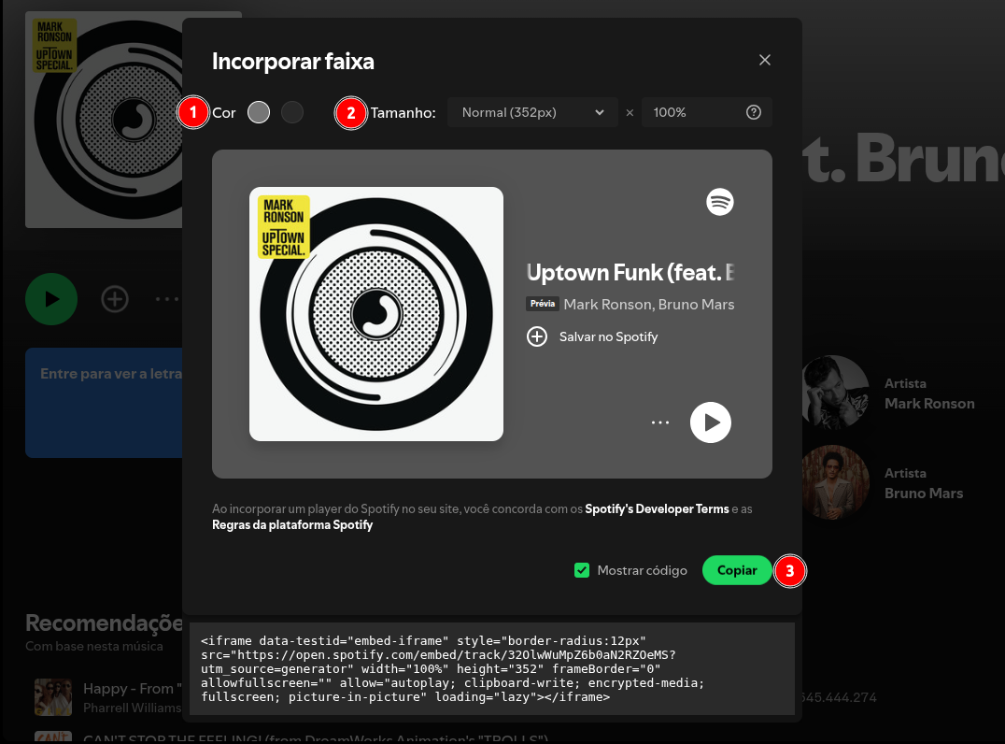Click the Happy song thumbnail
Image resolution: width=1005 pixels, height=744 pixels.
pyautogui.click(x=53, y=697)
